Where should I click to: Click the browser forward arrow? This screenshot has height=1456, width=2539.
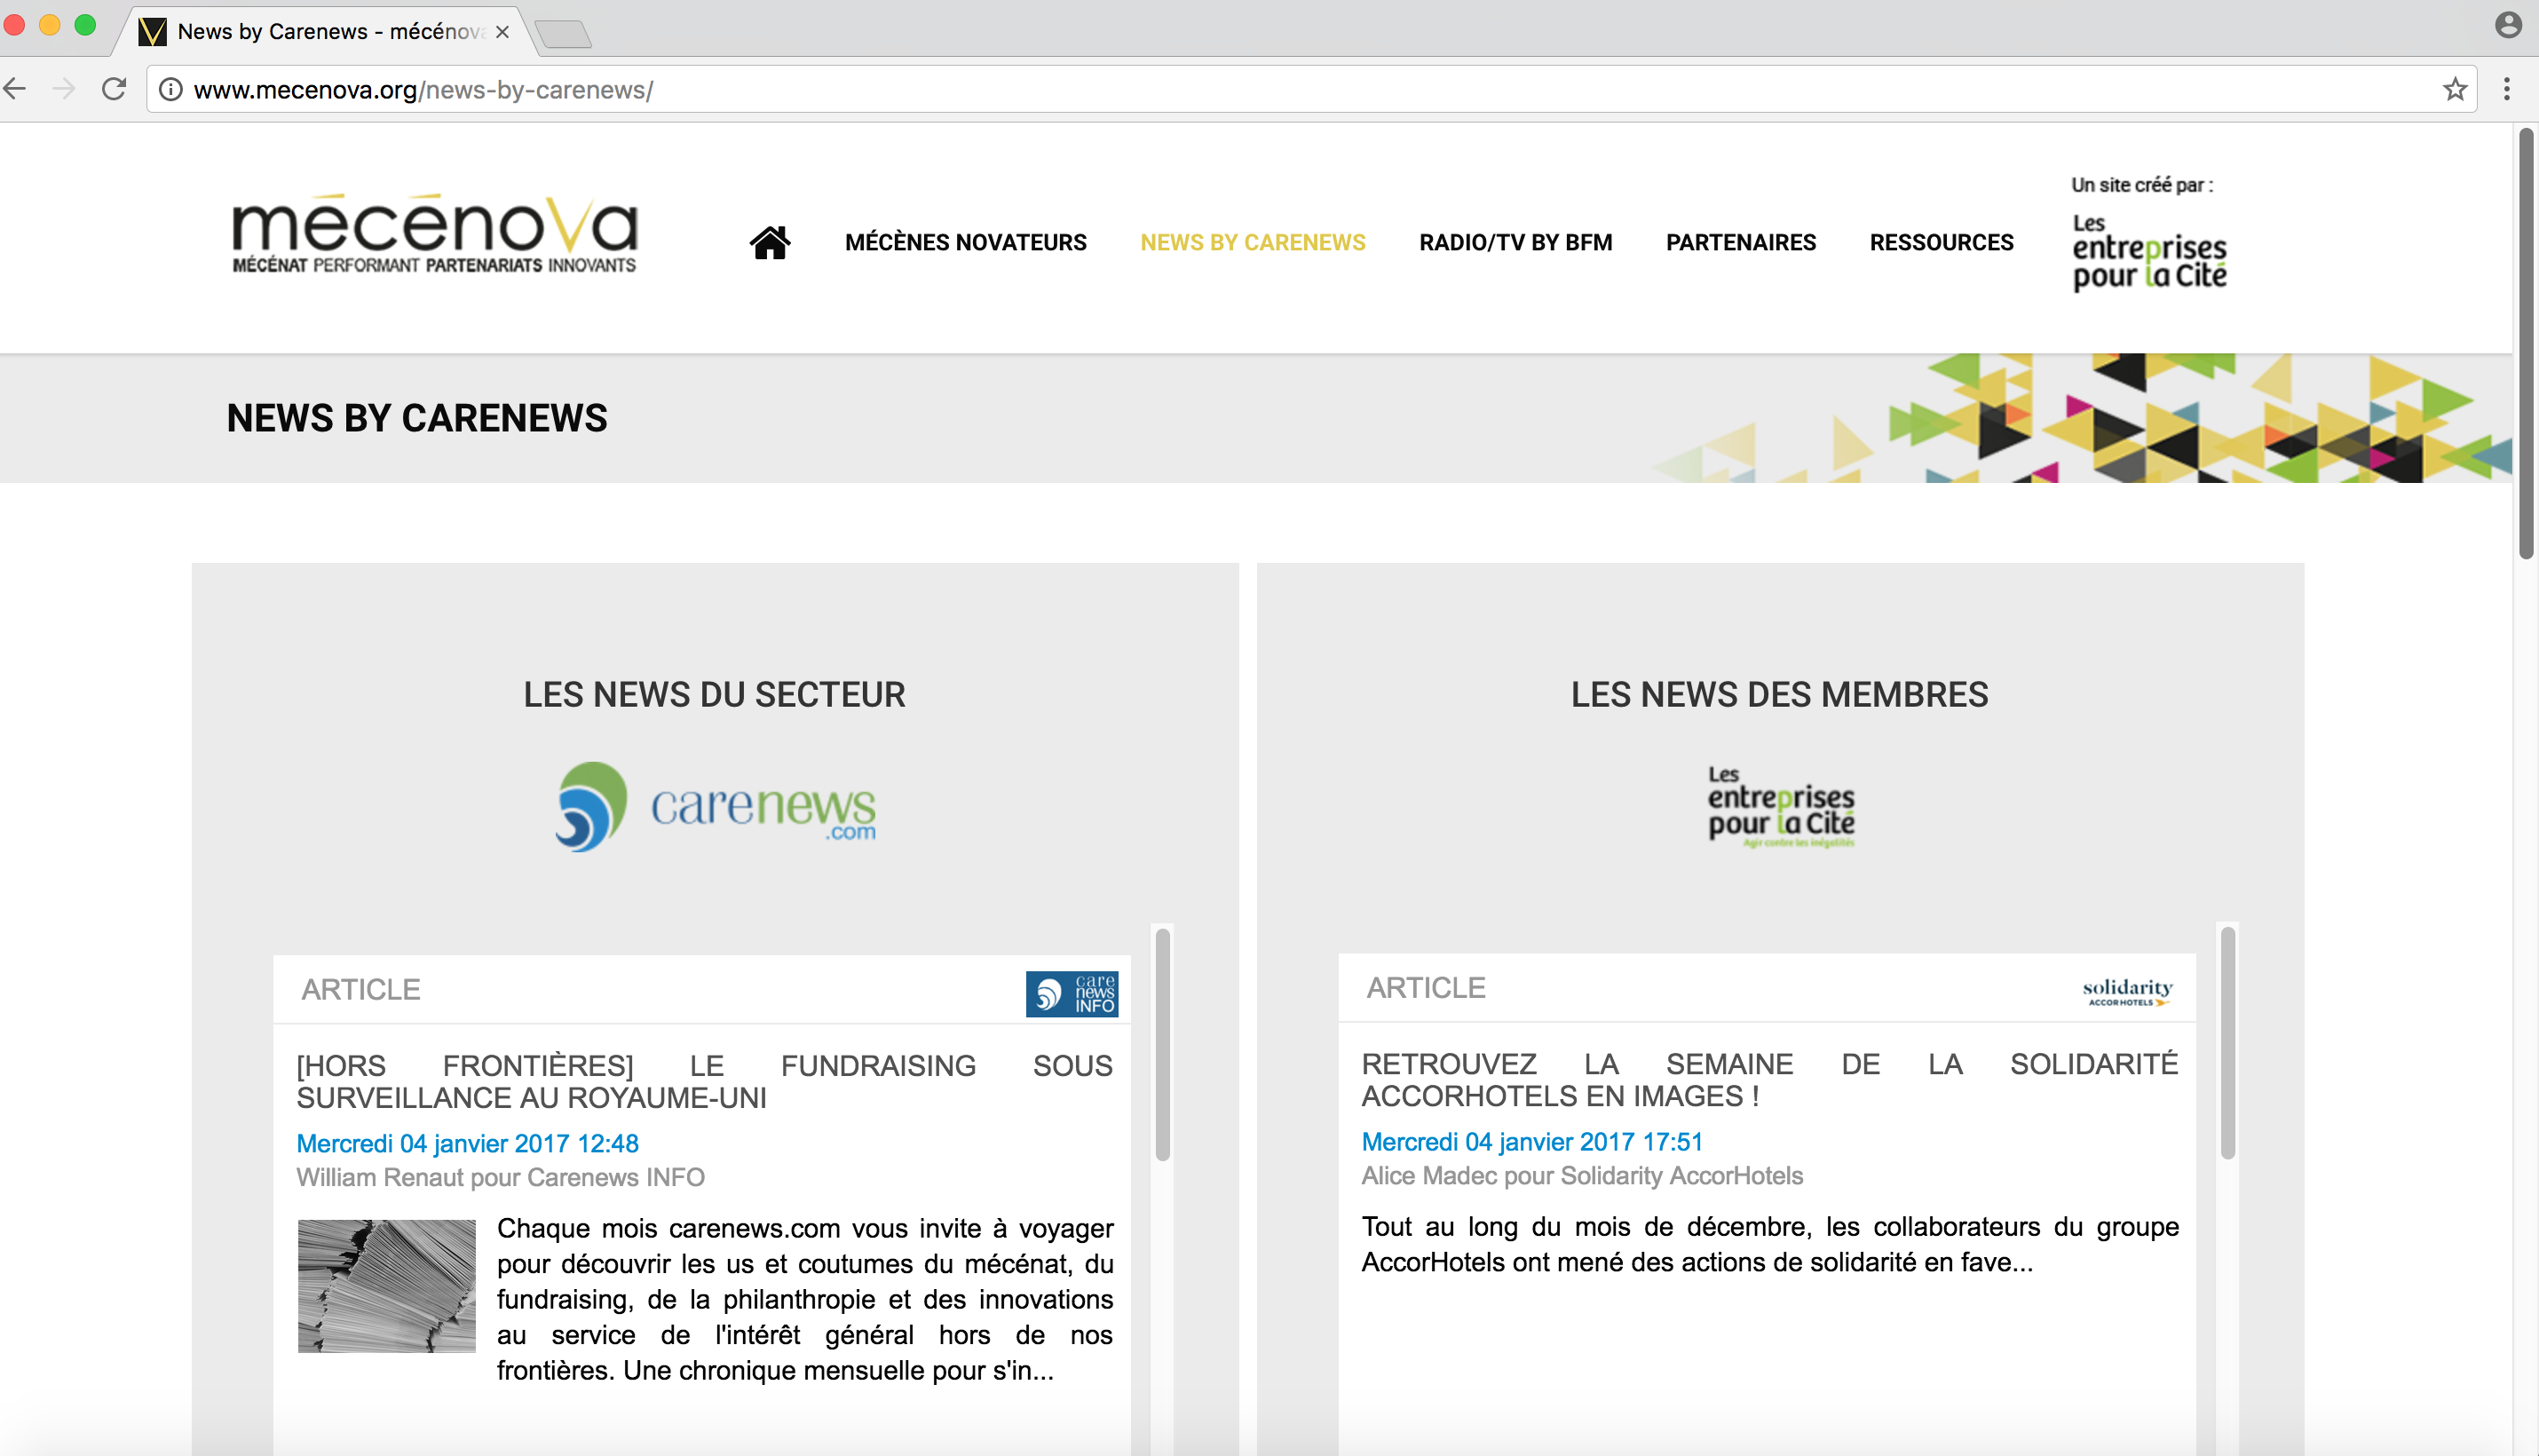click(x=63, y=89)
